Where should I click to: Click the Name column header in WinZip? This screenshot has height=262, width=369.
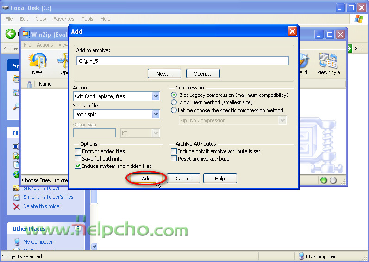point(45,84)
